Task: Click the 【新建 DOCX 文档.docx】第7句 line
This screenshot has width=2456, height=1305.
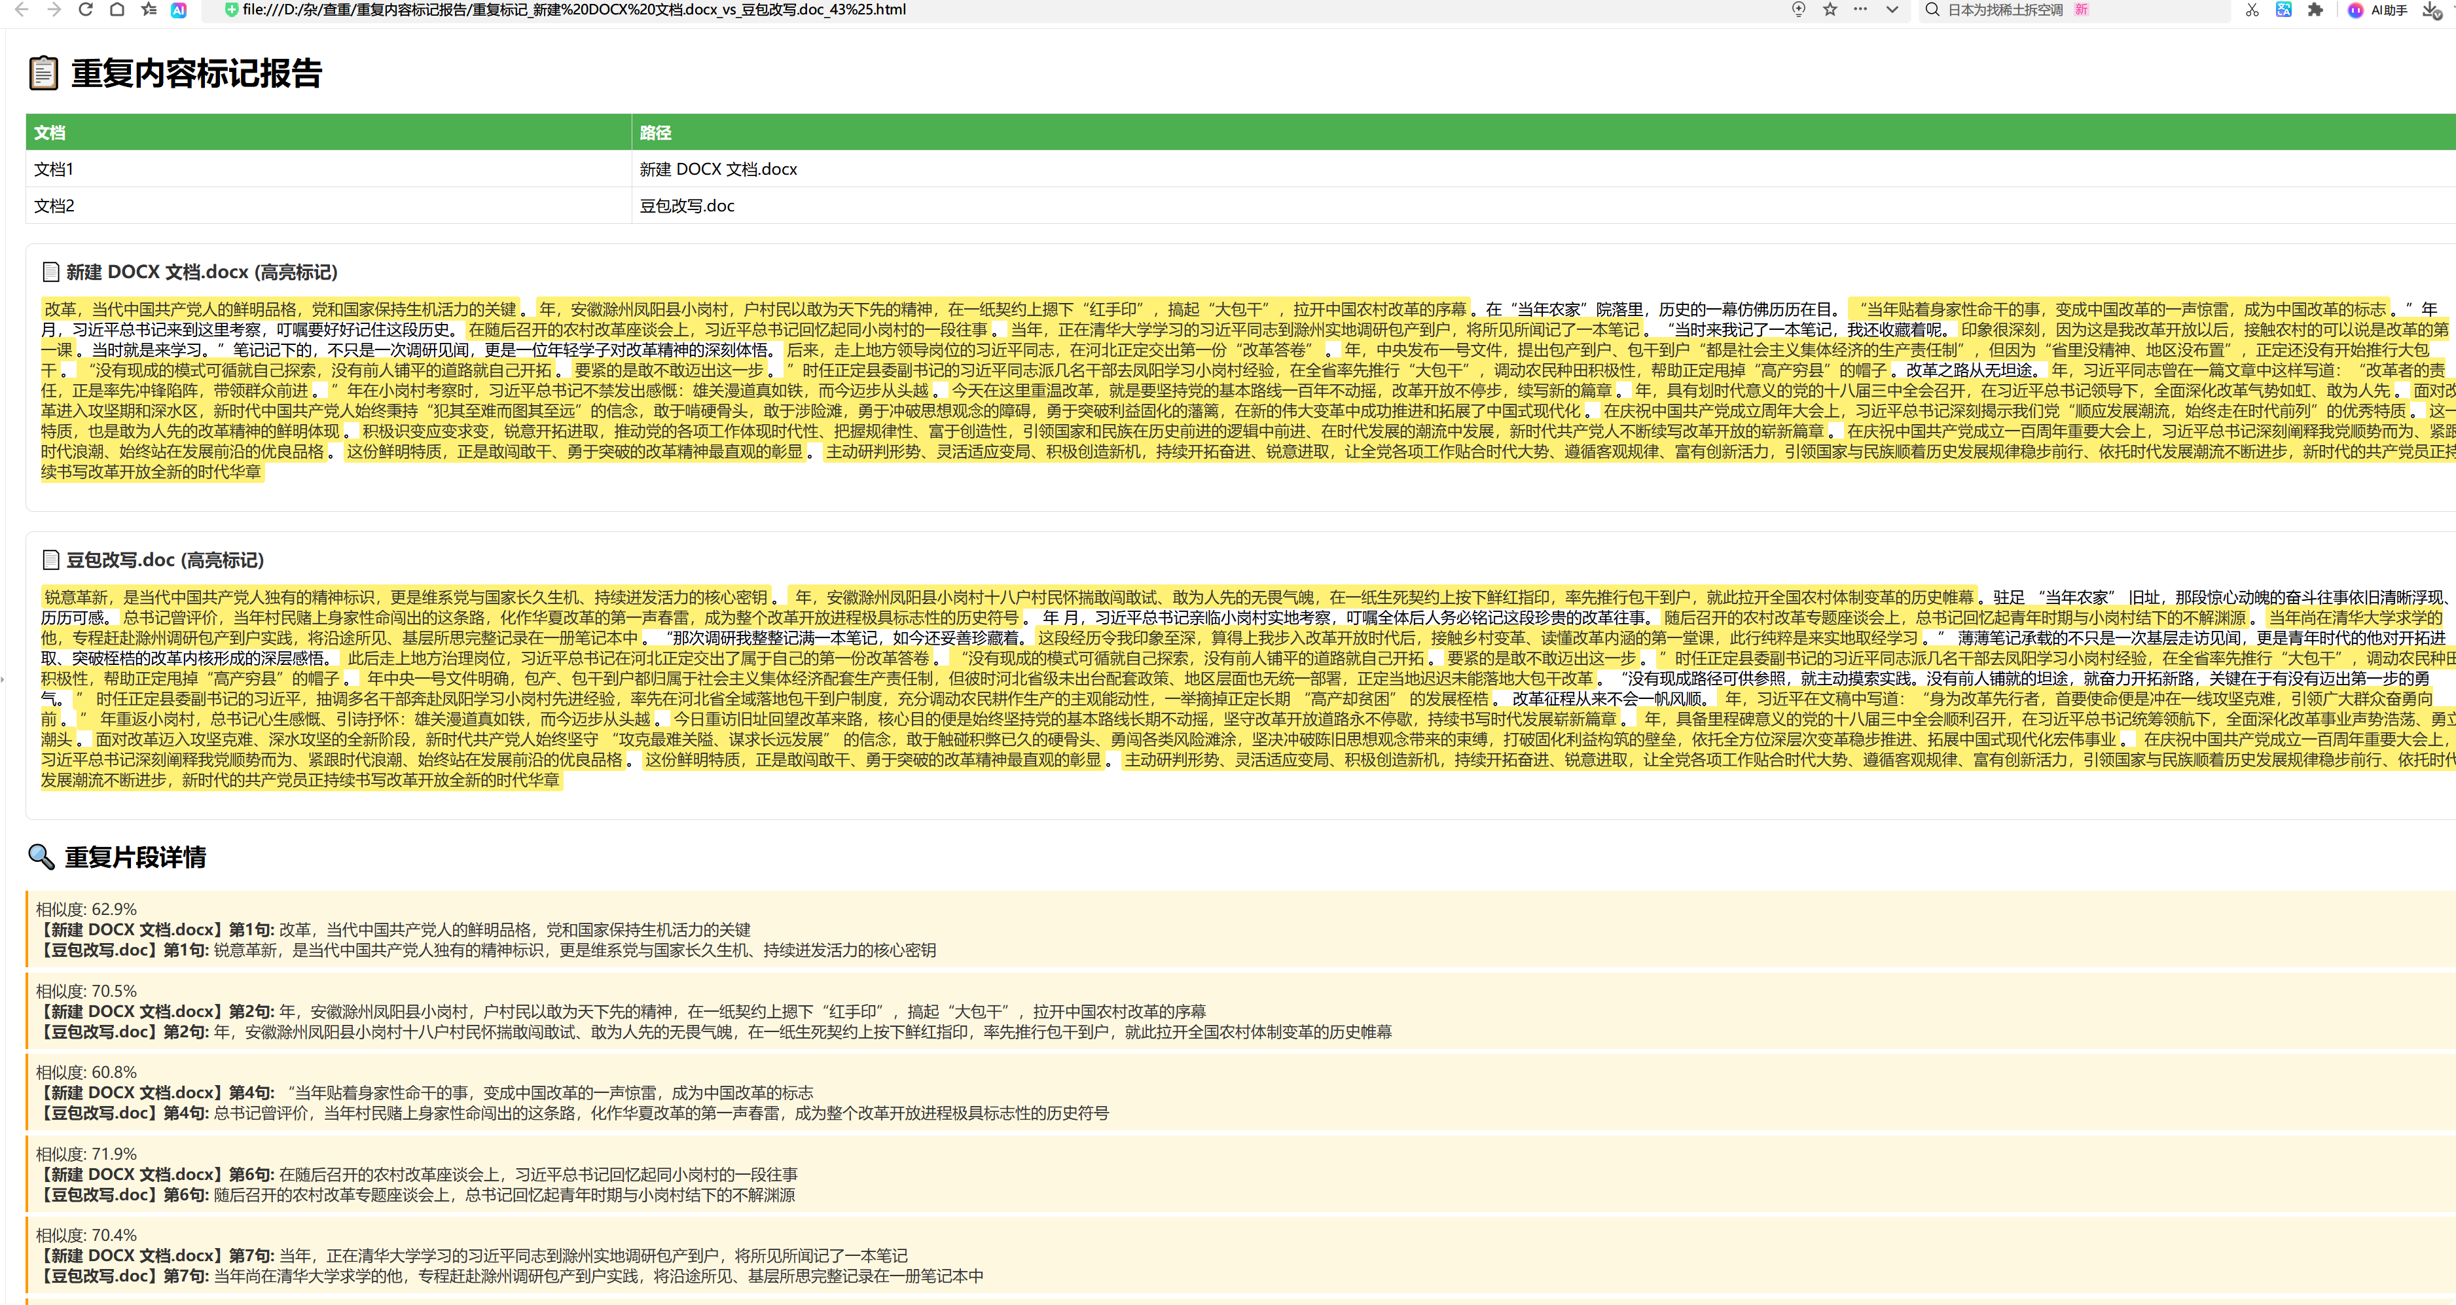Action: pos(471,1255)
